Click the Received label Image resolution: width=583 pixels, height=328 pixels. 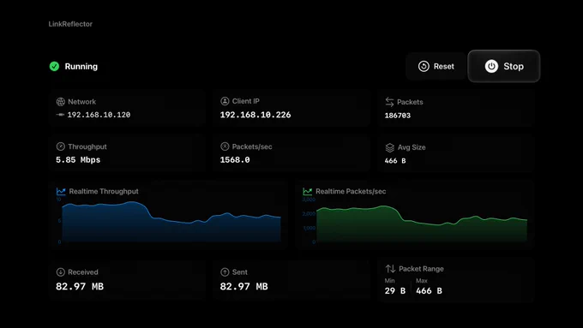[83, 272]
